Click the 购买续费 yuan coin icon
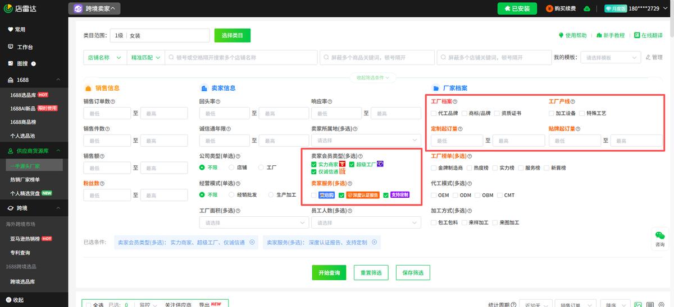Image resolution: width=674 pixels, height=307 pixels. click(x=549, y=9)
